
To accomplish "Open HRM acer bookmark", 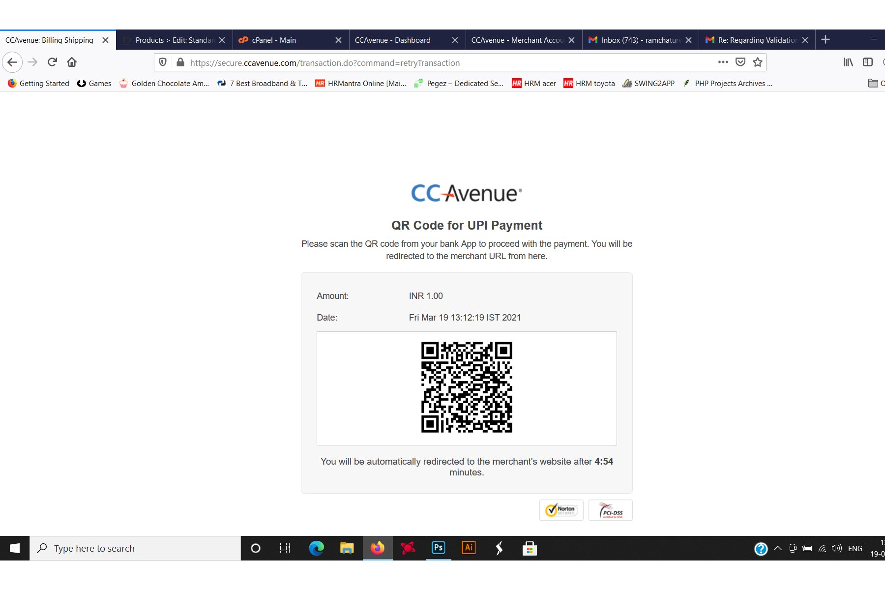I will (x=534, y=84).
